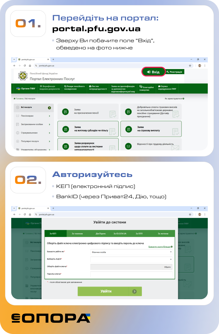Open Листки непрацездатності in green navigation bar
219x334 pixels.
98,88
